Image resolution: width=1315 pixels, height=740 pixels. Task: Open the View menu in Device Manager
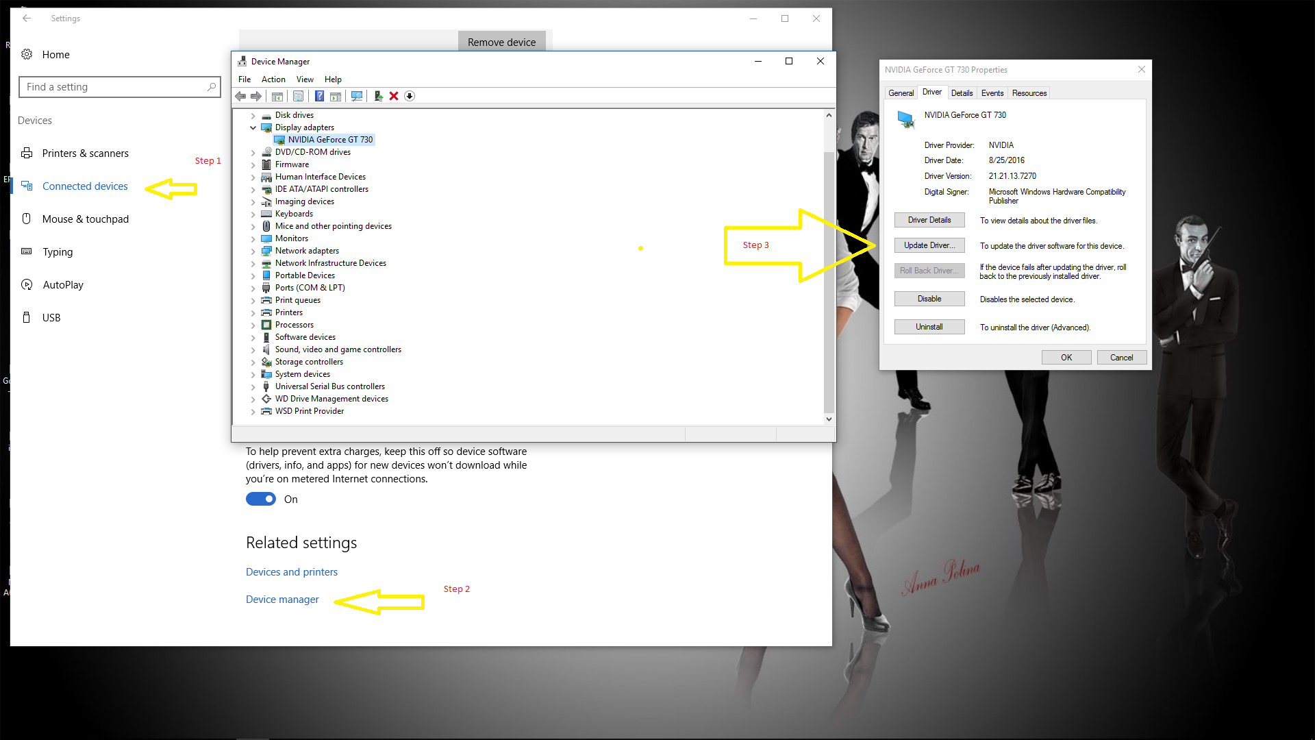point(305,79)
